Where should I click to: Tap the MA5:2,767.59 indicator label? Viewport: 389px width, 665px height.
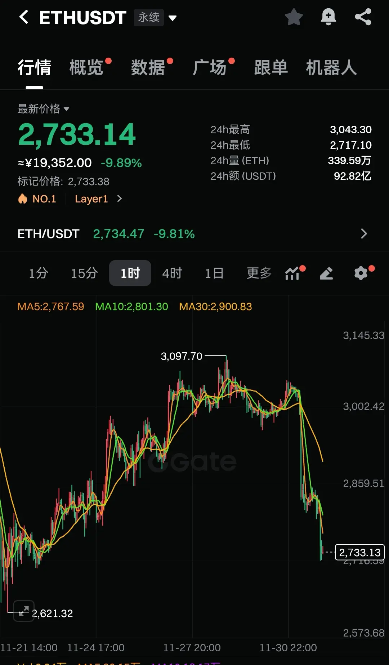tap(51, 307)
